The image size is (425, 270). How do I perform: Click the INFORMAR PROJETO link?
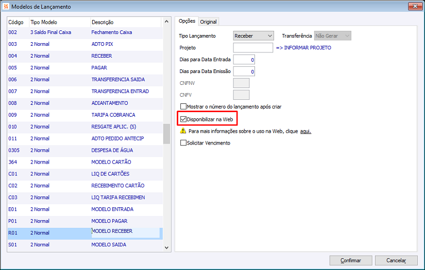pos(303,48)
